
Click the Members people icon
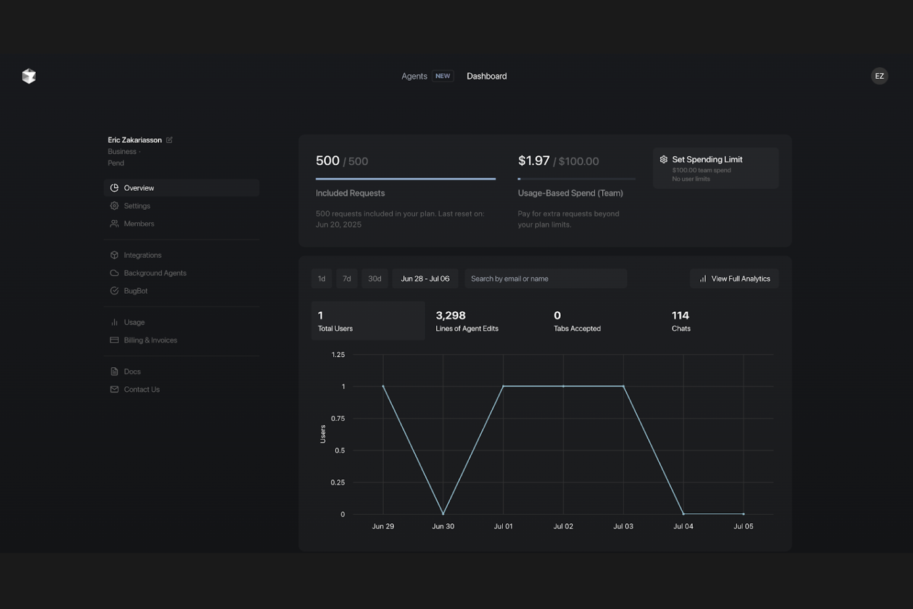click(x=114, y=224)
